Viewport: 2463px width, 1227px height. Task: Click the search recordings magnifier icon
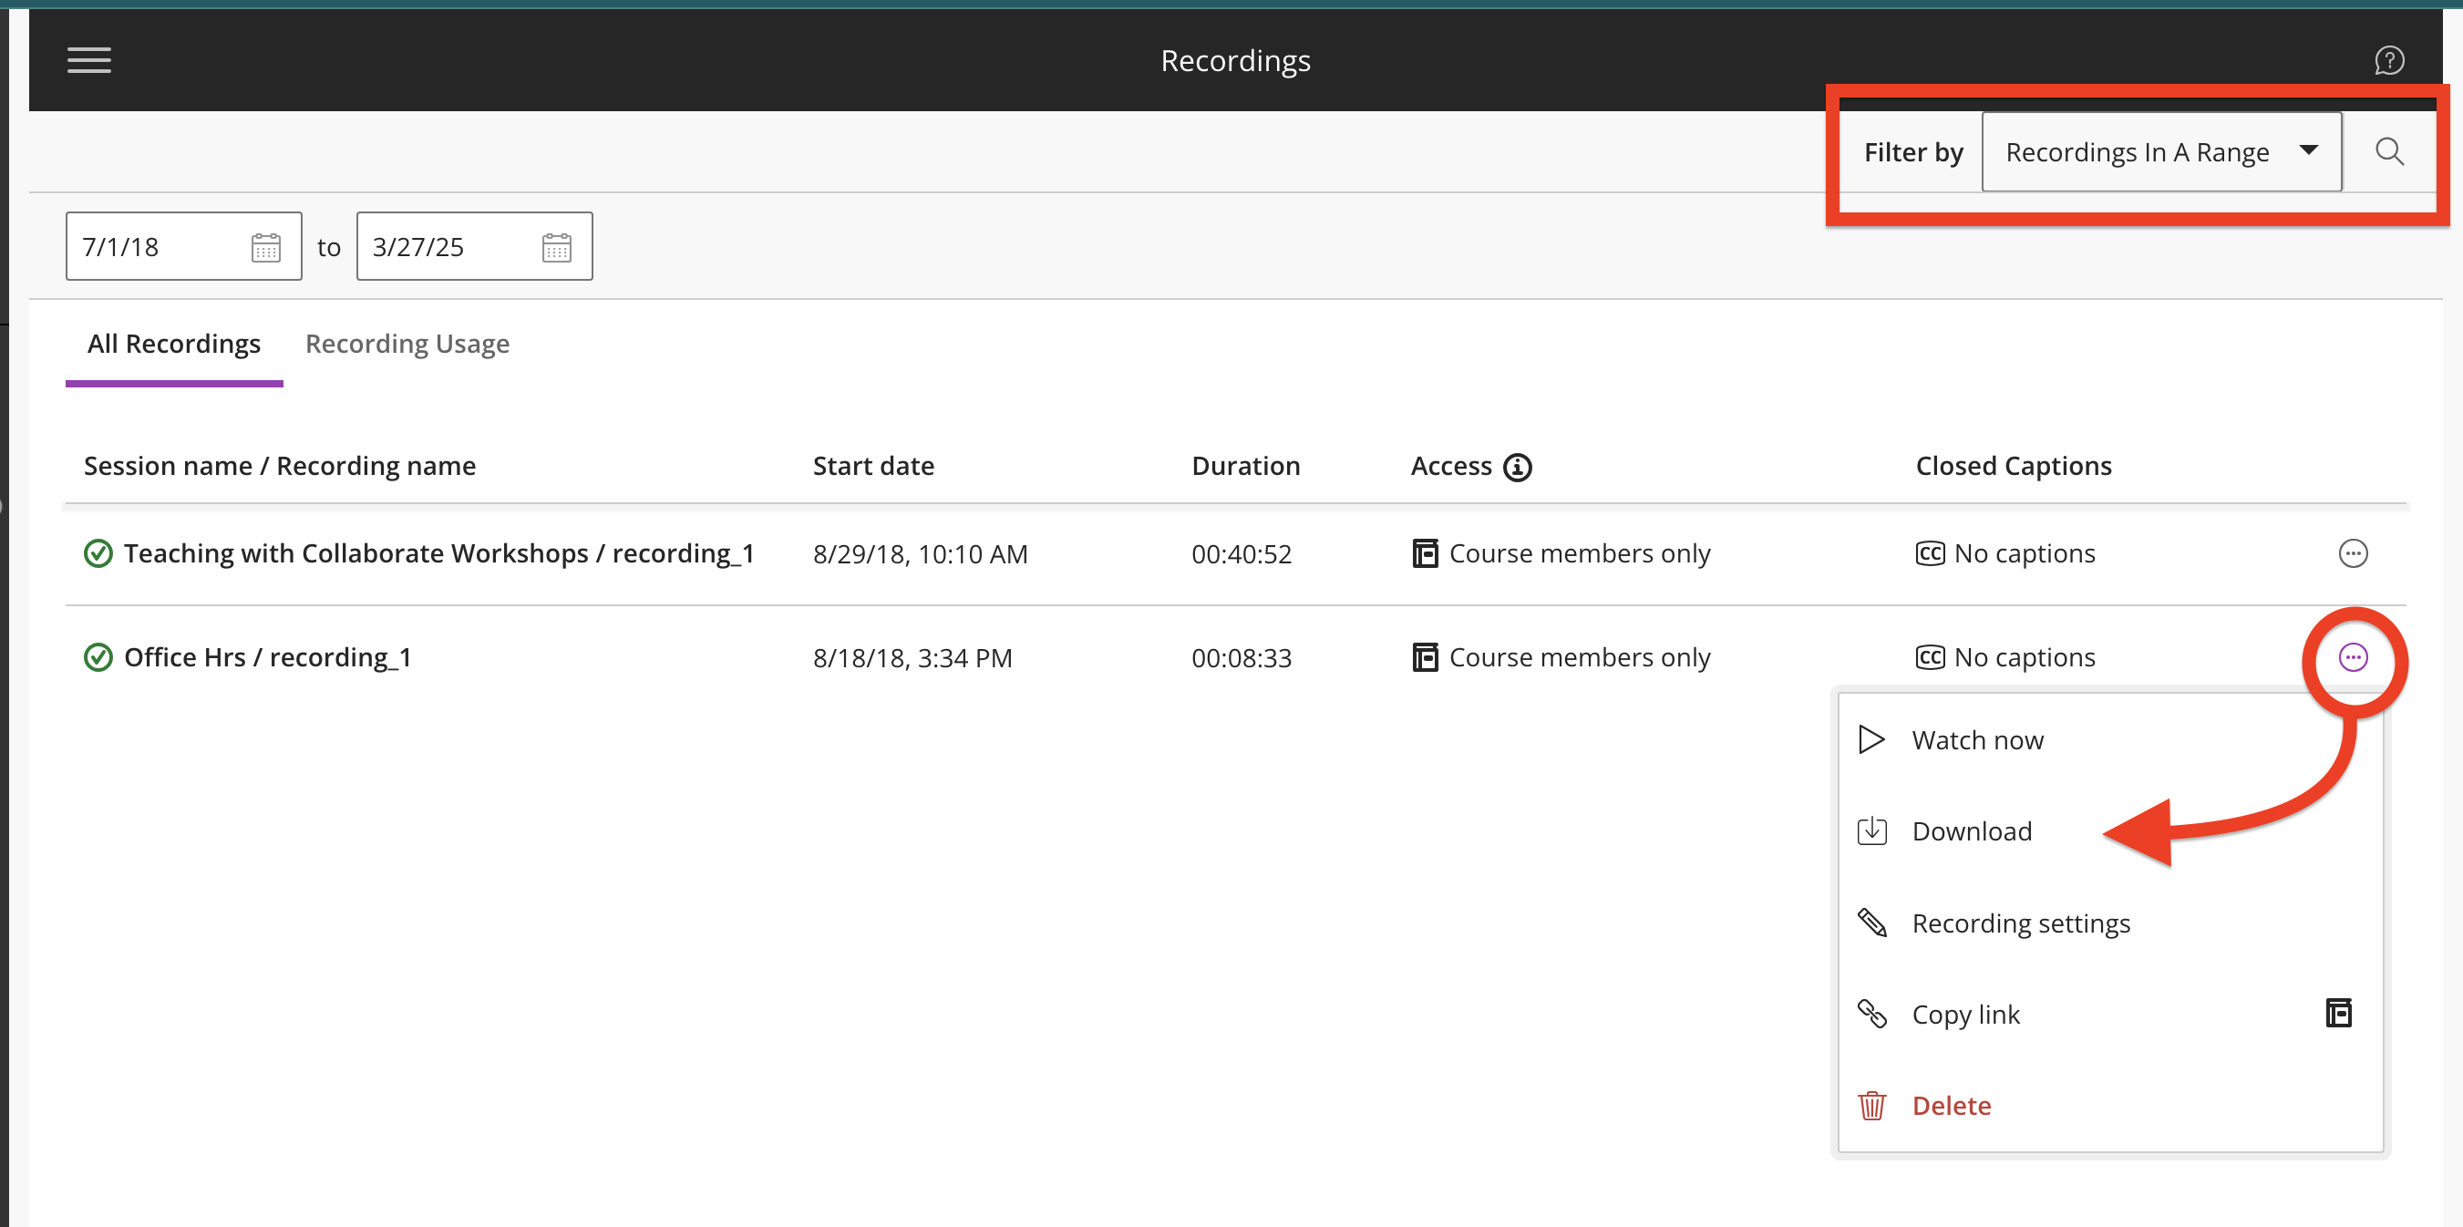(2388, 151)
